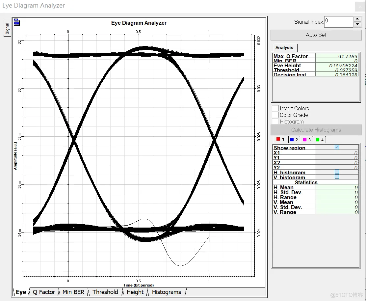Enable the V. histogram checkbox
Image resolution: width=366 pixels, height=301 pixels.
(337, 177)
